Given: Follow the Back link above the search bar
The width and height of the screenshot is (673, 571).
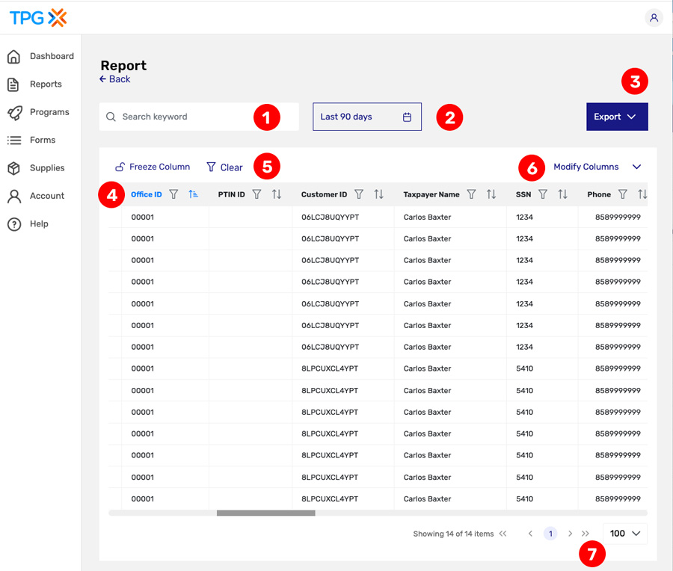Looking at the screenshot, I should click(114, 78).
